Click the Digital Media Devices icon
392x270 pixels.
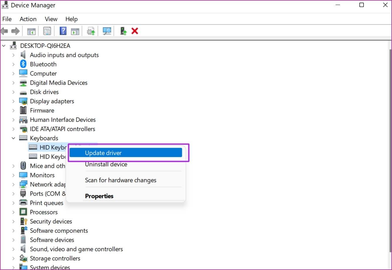coord(23,83)
